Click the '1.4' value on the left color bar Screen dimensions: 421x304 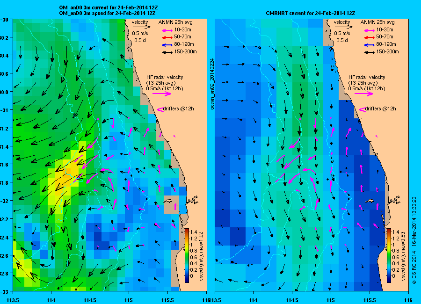click(x=194, y=232)
